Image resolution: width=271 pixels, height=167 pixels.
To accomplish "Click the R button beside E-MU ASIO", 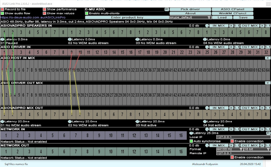I will (x=167, y=9).
